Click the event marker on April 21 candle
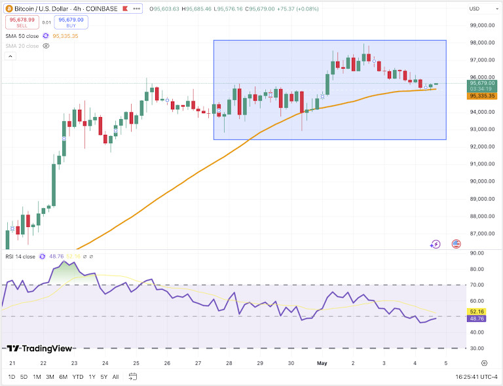 (12, 228)
